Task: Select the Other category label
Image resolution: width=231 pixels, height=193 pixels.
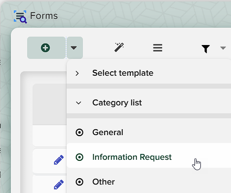Action: (x=104, y=182)
